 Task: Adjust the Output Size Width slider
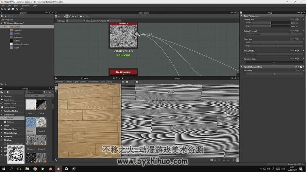point(271,23)
